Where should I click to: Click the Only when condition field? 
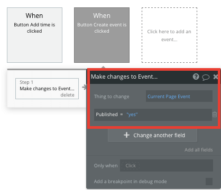(x=167, y=165)
